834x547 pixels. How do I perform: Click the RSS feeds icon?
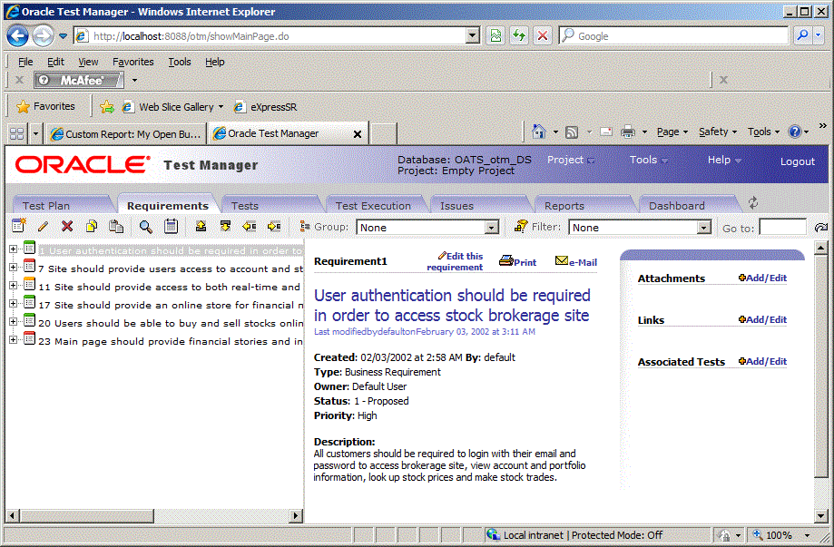[x=572, y=132]
